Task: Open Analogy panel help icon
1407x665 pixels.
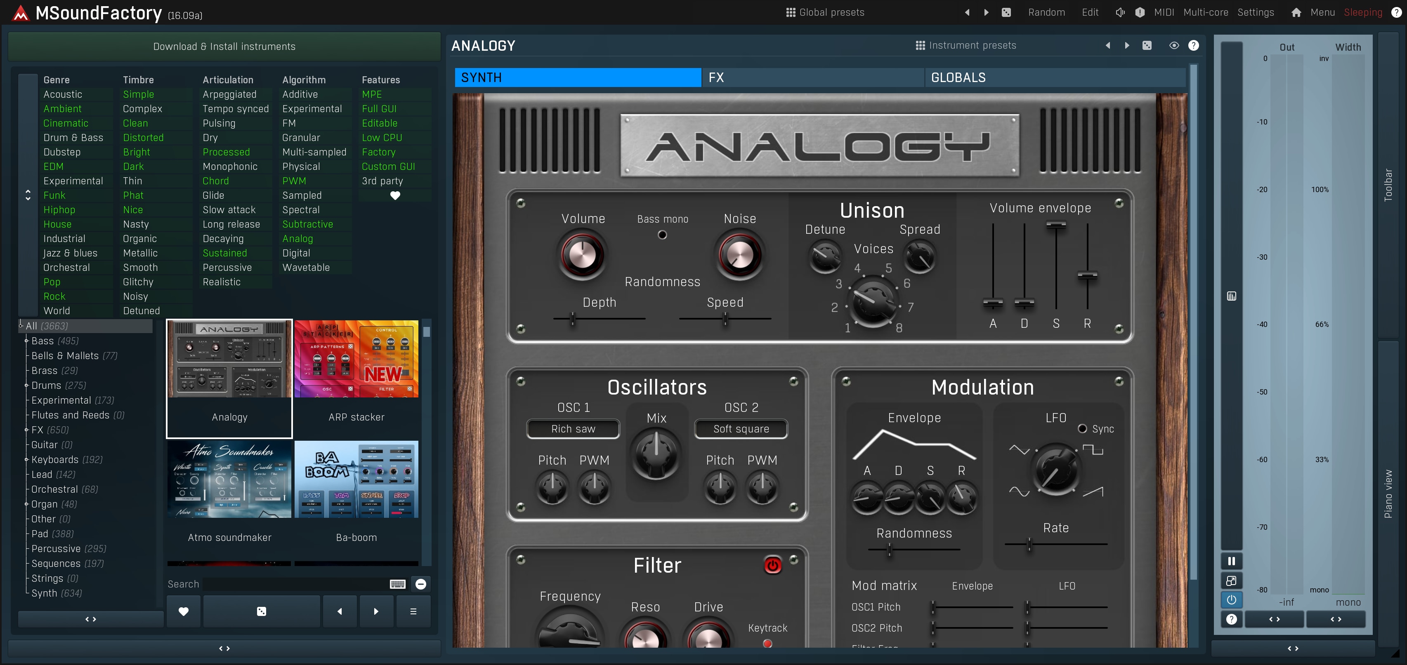Action: tap(1193, 46)
